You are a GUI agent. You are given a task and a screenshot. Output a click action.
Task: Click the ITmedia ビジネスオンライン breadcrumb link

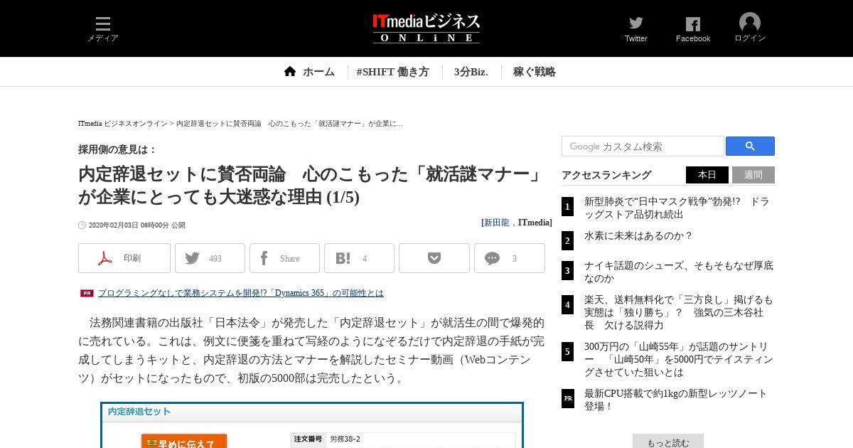coord(123,124)
